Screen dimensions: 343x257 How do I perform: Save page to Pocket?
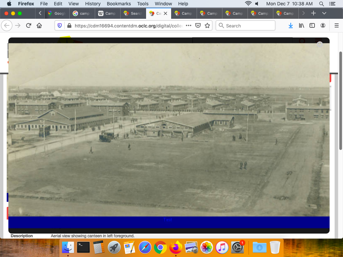pyautogui.click(x=198, y=26)
